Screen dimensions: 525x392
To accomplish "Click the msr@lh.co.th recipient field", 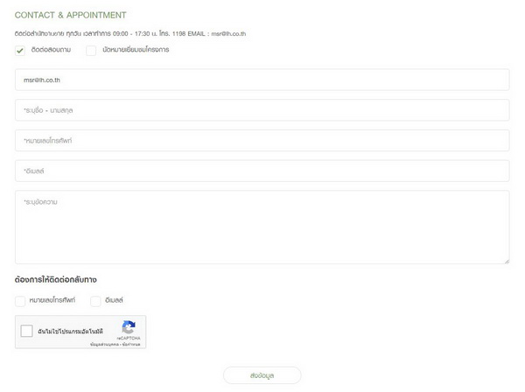I will coord(262,80).
